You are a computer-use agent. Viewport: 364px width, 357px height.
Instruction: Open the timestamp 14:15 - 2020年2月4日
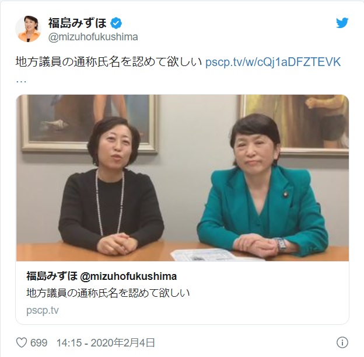coord(106,343)
